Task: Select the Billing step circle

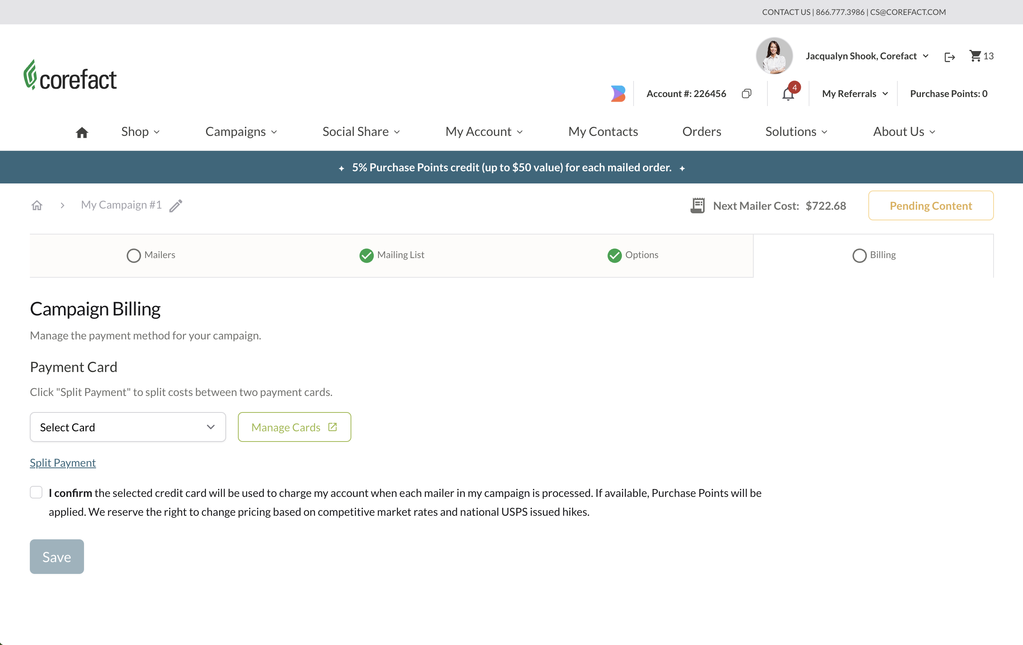Action: [x=859, y=255]
